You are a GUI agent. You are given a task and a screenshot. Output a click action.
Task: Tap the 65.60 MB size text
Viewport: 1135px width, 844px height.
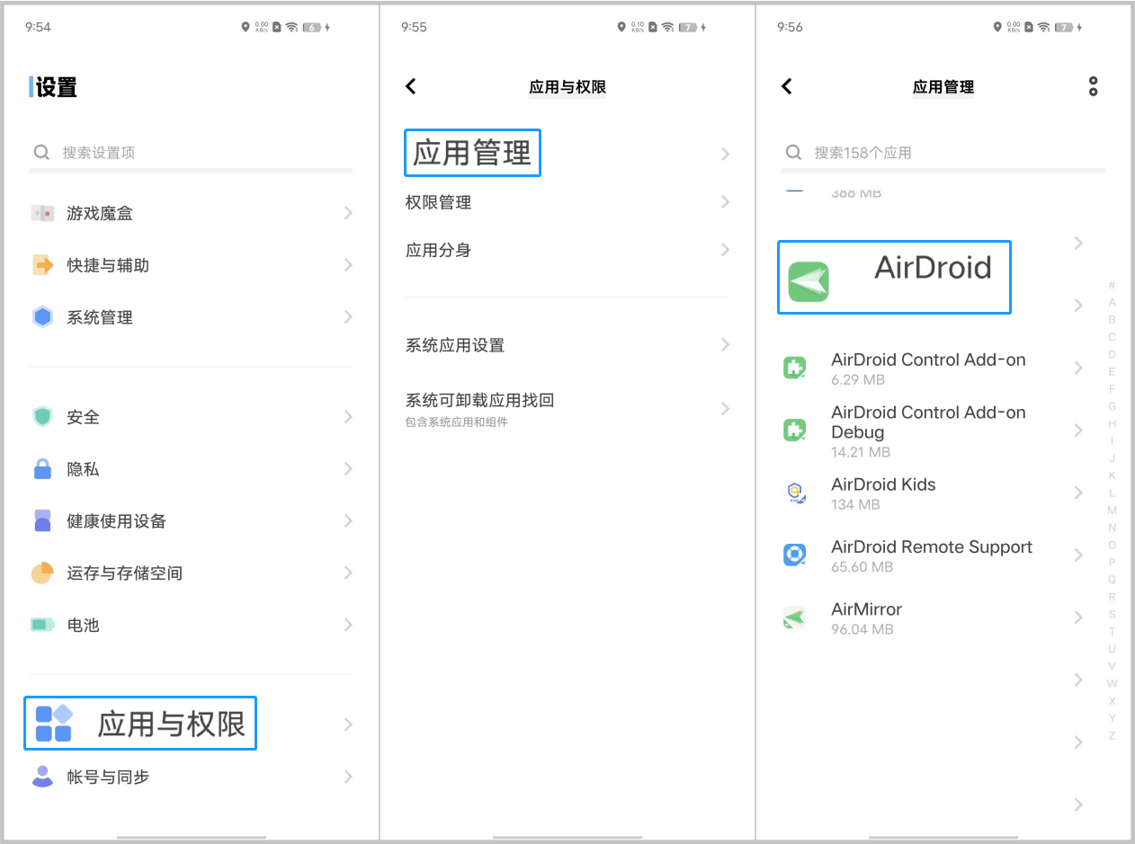[862, 566]
